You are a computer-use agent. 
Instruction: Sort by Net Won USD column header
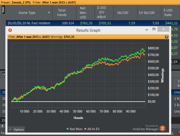(83, 13)
